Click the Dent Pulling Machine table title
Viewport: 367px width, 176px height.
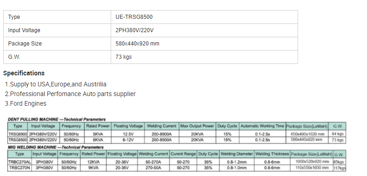pos(56,119)
